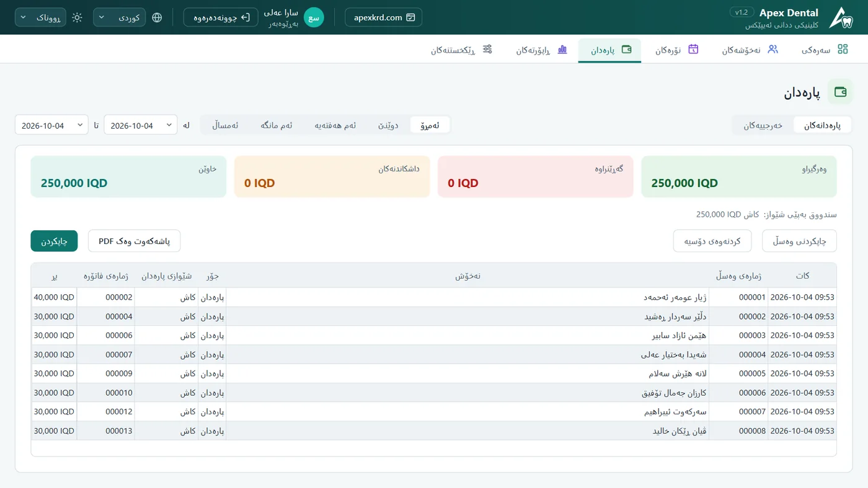Viewport: 868px width, 488px height.
Task: Open the ڕاپۆرتەکان reports tab
Action: pyautogui.click(x=542, y=50)
